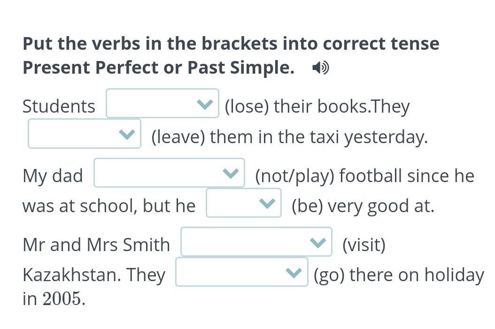Click the chevron arrow in the (lose) dropdown
Viewport: 495px width, 329px height.
click(205, 104)
